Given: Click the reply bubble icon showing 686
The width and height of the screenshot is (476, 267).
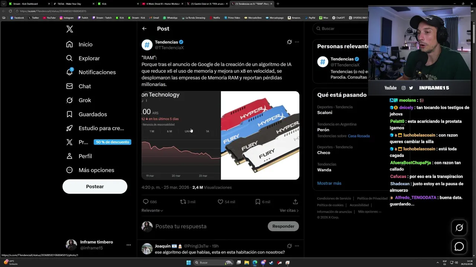Looking at the screenshot, I should pyautogui.click(x=146, y=202).
